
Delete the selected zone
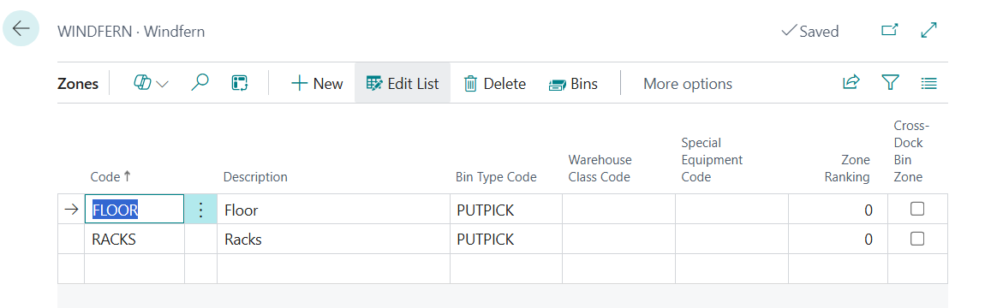coord(495,83)
